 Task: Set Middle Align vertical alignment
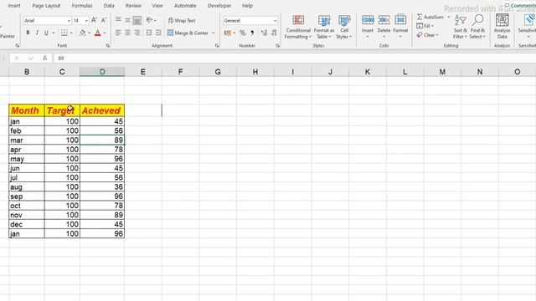(127, 20)
